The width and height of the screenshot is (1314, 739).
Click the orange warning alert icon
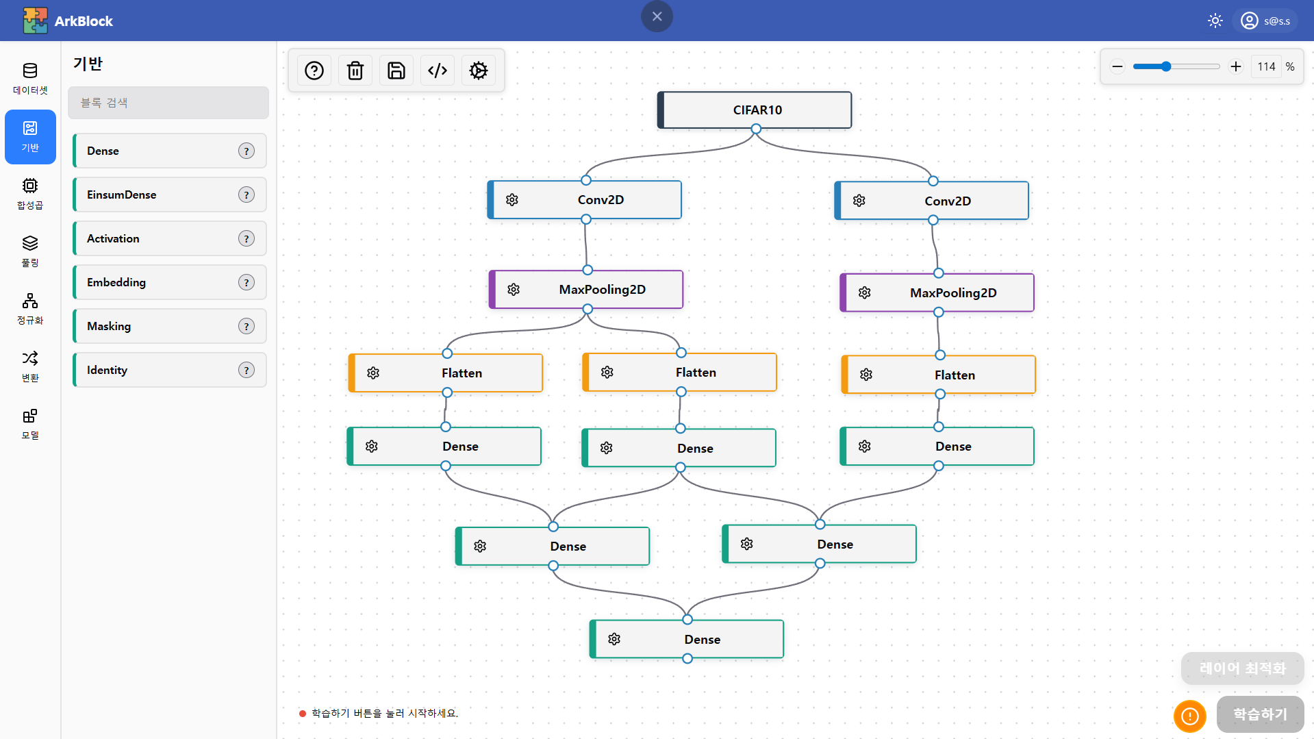click(1190, 716)
